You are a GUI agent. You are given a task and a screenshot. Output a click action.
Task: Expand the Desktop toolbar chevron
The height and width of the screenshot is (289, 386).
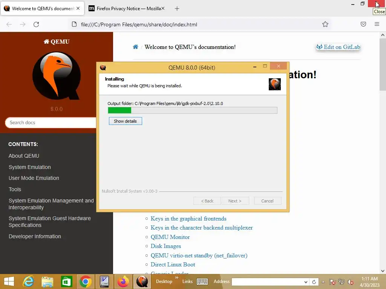(177, 278)
